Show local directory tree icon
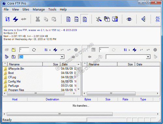This screenshot has width=163, height=124. pos(7,57)
